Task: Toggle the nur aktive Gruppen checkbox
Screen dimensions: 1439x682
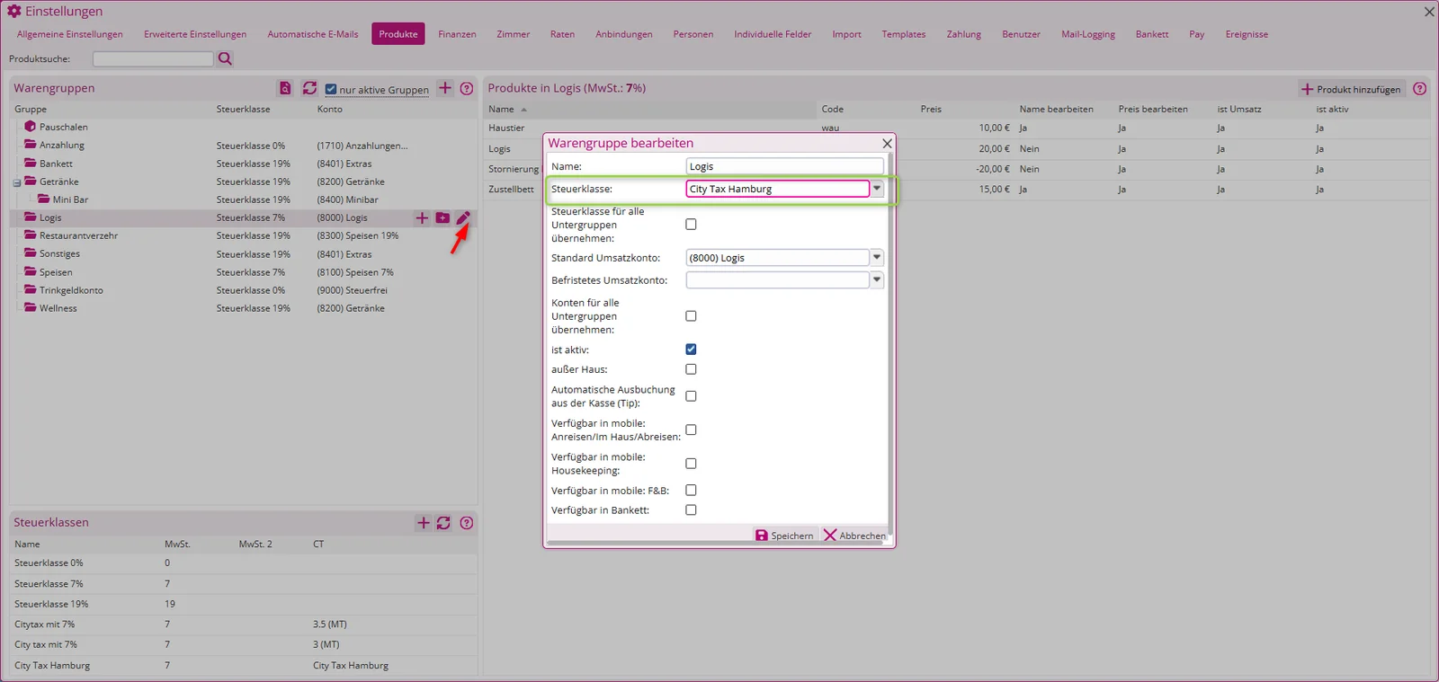Action: [331, 89]
